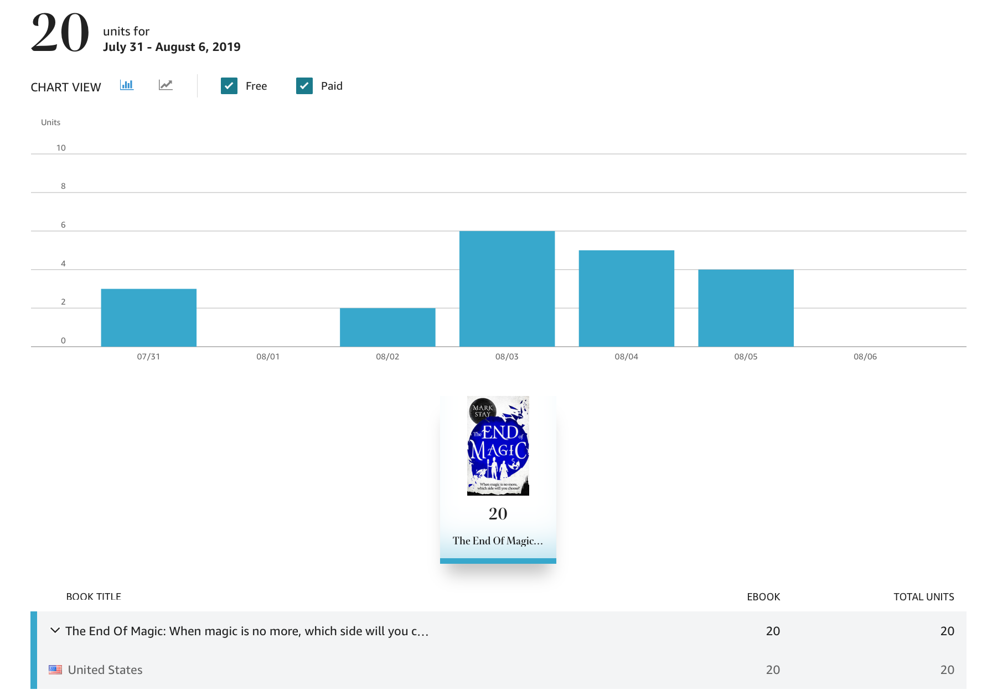This screenshot has height=700, width=982.
Task: Click The End Of Magic book cover
Action: [498, 445]
